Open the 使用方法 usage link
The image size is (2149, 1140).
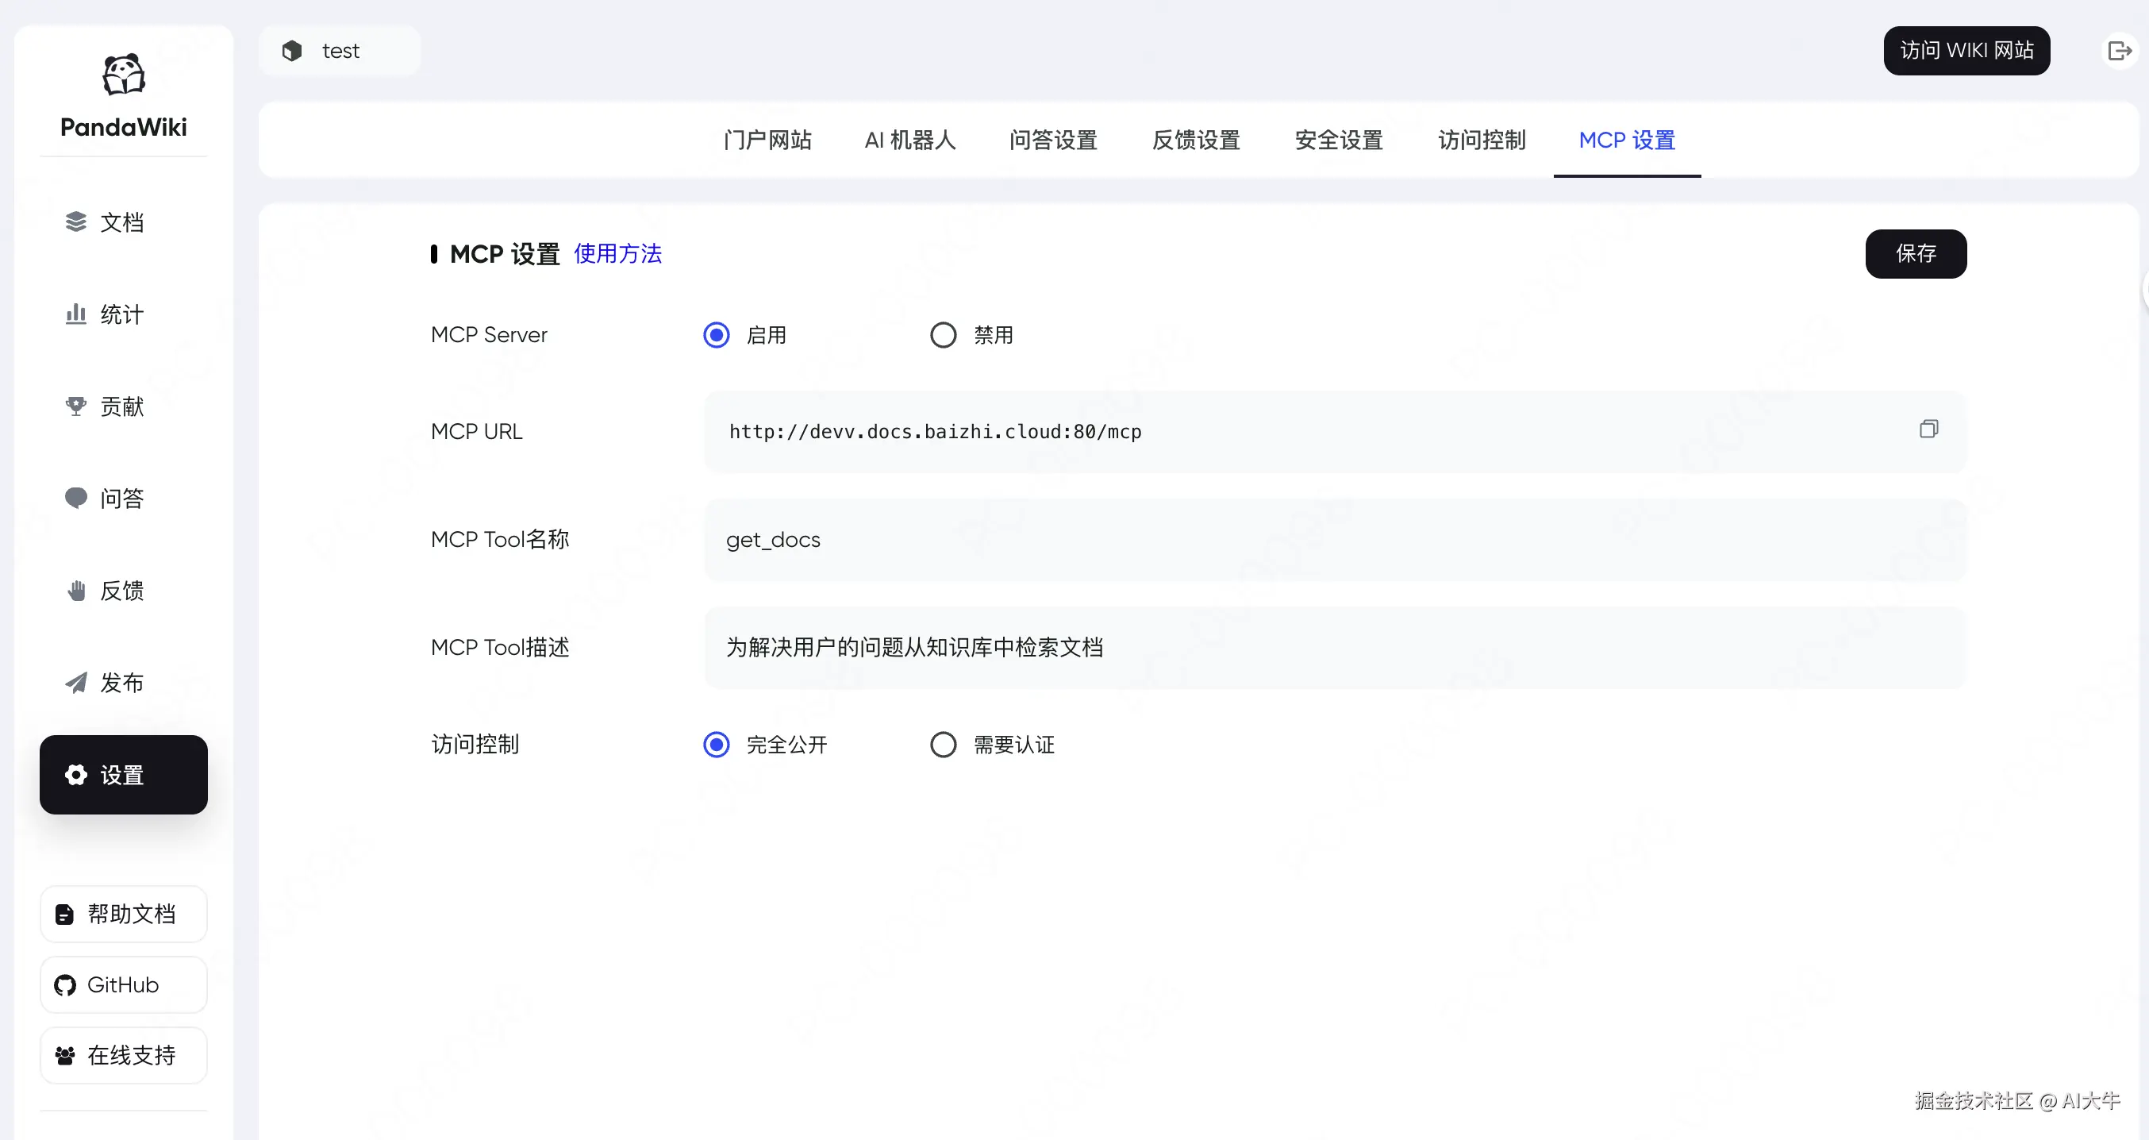click(617, 254)
